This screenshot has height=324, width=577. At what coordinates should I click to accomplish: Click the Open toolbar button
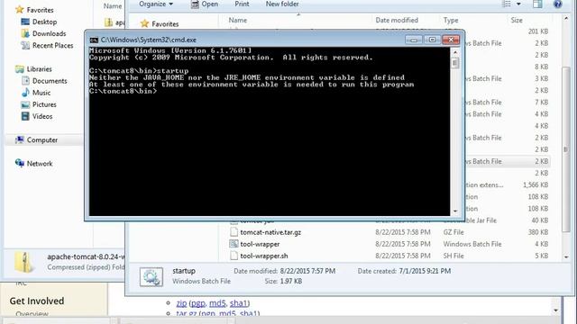(205, 4)
